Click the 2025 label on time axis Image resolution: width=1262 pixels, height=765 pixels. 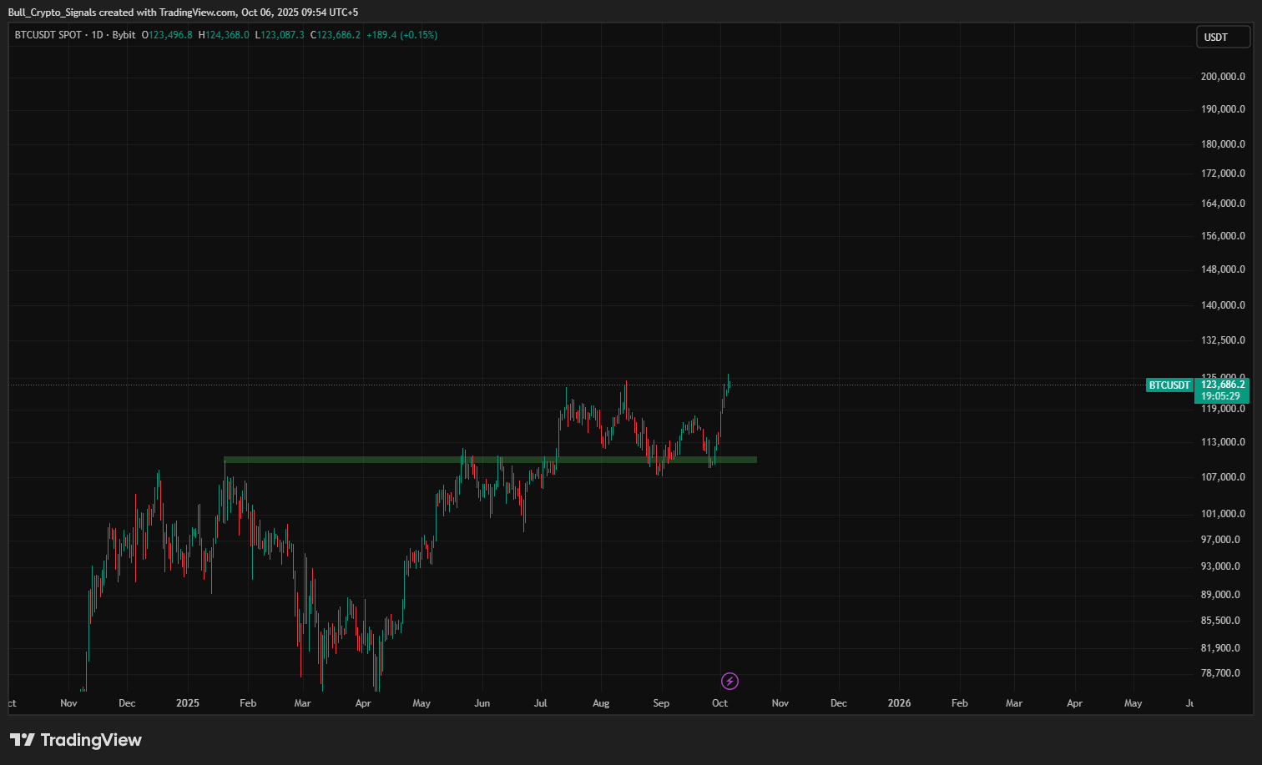click(188, 703)
